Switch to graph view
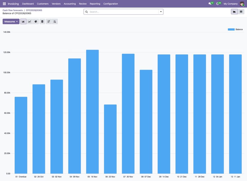247x181 pixels. tap(234, 12)
